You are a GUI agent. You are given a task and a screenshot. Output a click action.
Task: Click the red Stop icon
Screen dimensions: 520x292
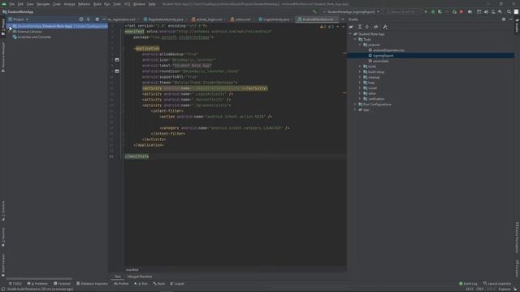coord(461,11)
